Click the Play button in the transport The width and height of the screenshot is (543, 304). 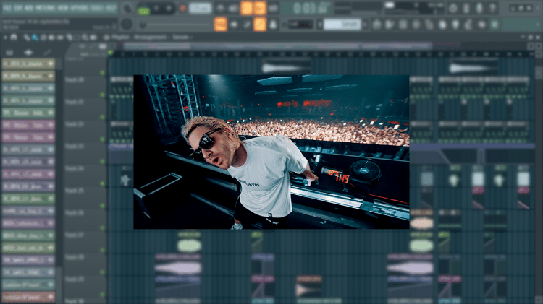pyautogui.click(x=156, y=8)
